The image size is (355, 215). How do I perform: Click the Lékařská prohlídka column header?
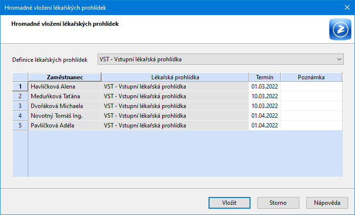(x=175, y=77)
